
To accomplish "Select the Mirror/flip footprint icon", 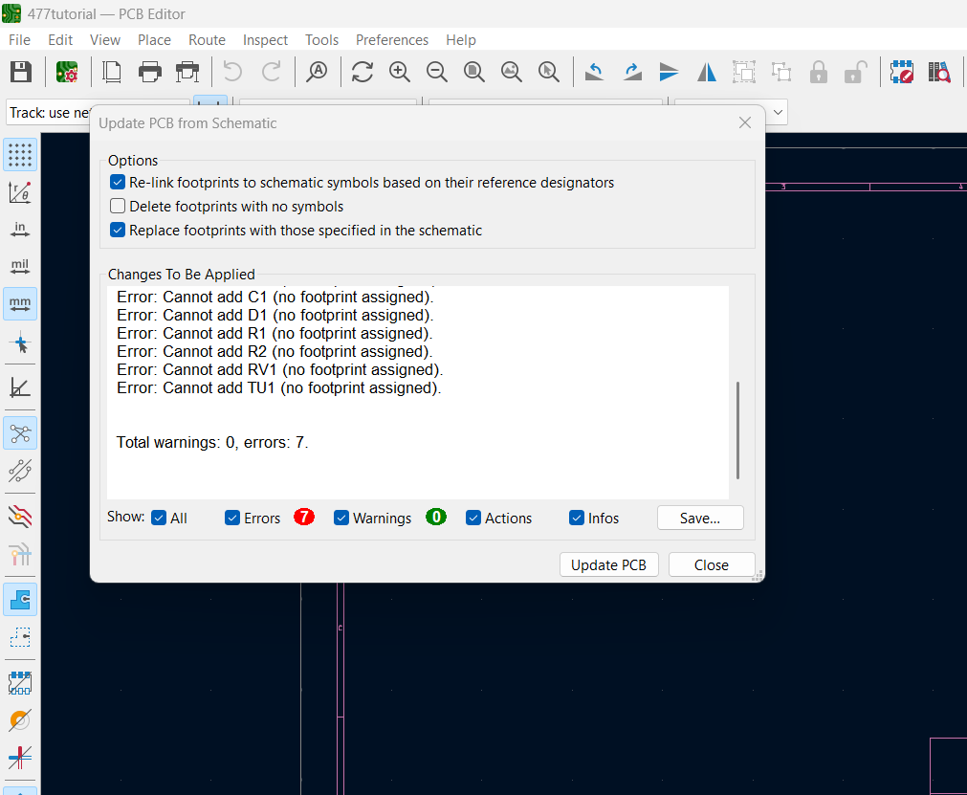I will (x=707, y=72).
